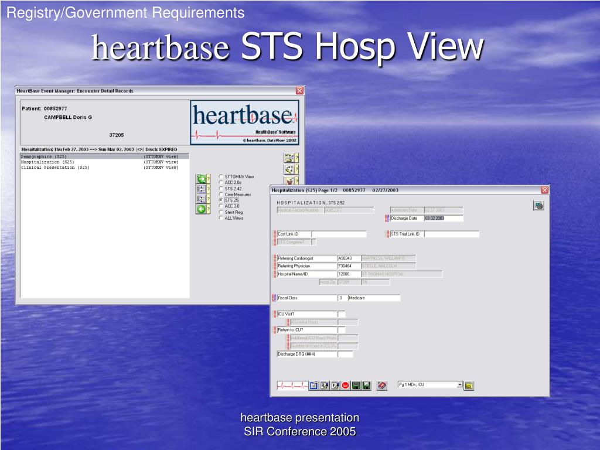Select the ACC 2.0c radio button
The height and width of the screenshot is (450, 600).
(221, 183)
